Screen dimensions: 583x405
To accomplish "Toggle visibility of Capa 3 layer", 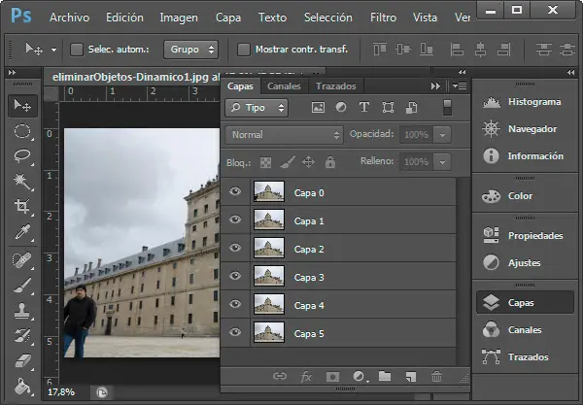I will point(235,277).
